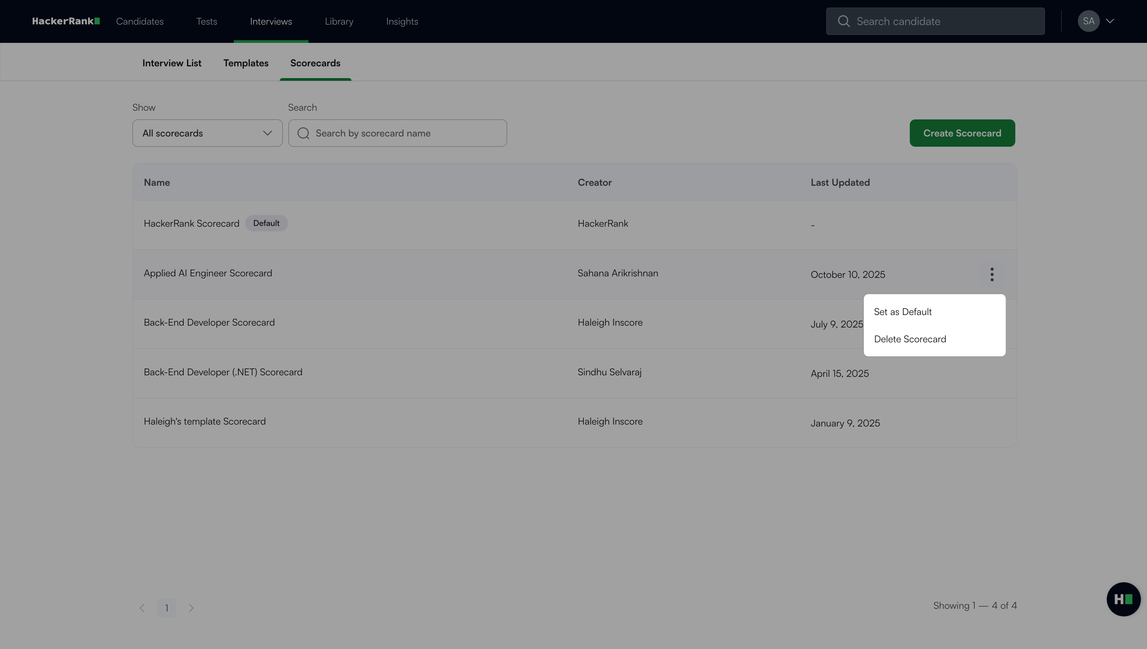Open the Insights section

pyautogui.click(x=402, y=21)
